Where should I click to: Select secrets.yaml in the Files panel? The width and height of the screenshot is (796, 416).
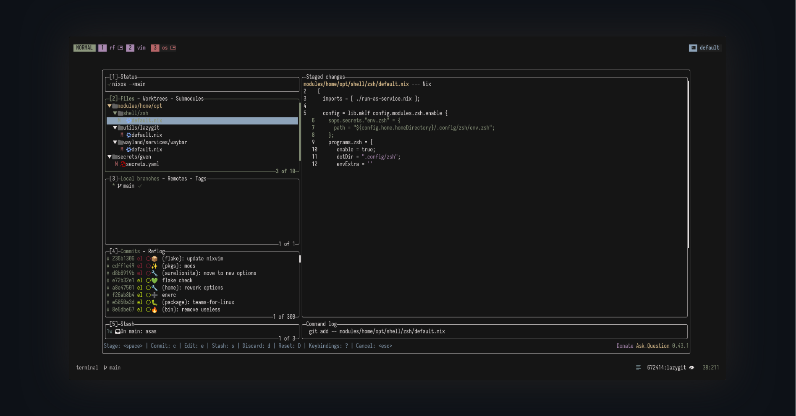coord(143,164)
